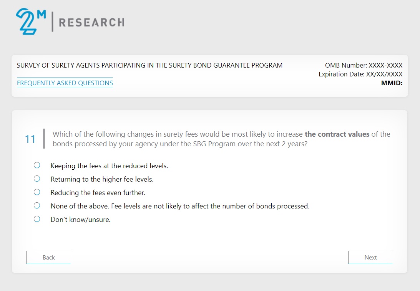Select the 'None of the above' radio button
This screenshot has height=291, width=420.
coord(37,206)
